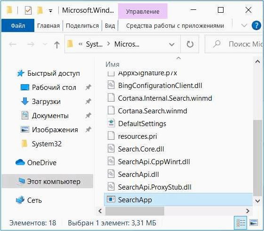Click the folder icon in the address bar
The height and width of the screenshot is (231, 264).
coord(70,44)
